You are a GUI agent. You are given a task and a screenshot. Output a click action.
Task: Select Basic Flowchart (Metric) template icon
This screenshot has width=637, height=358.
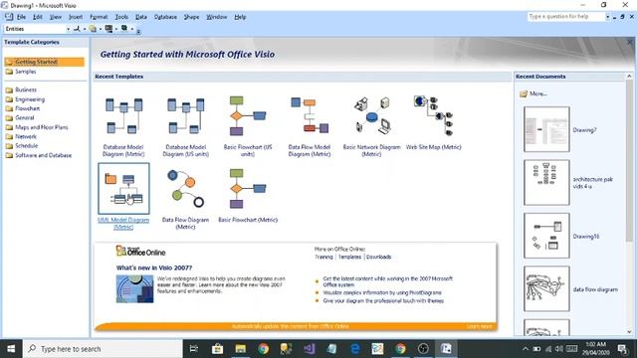coord(248,189)
